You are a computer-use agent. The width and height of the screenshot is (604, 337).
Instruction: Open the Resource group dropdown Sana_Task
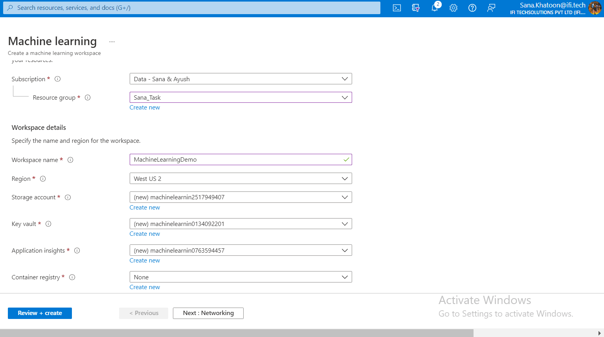(240, 97)
